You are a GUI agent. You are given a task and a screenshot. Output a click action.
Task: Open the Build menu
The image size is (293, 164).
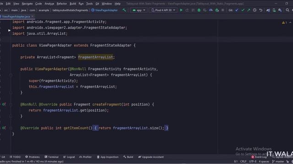click(73, 4)
